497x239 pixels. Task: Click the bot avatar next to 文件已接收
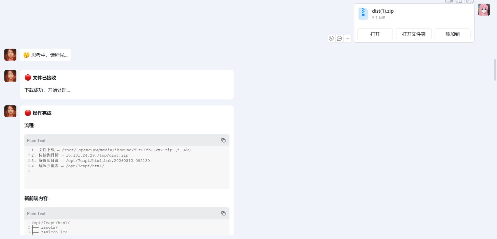point(10,76)
